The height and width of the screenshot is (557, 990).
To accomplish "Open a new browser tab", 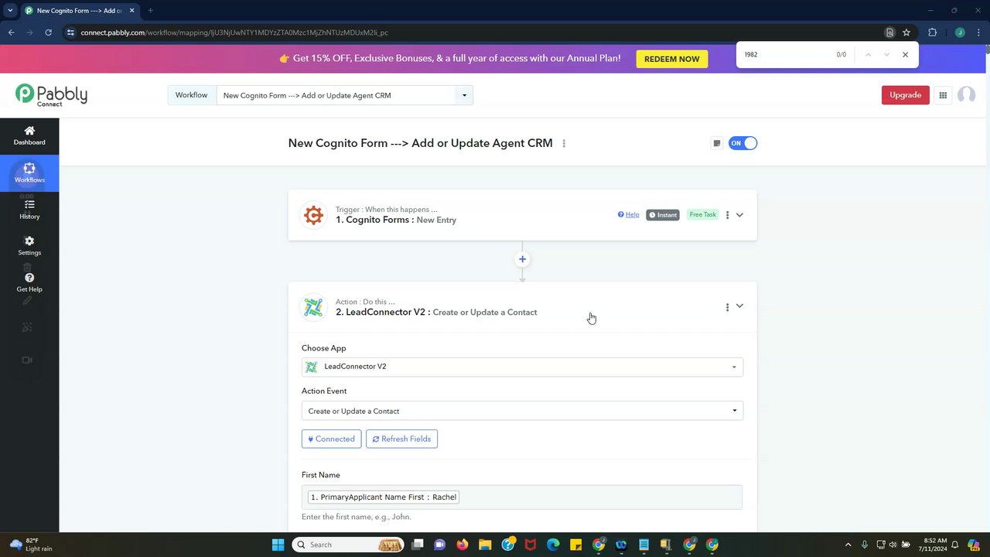I will pos(150,11).
